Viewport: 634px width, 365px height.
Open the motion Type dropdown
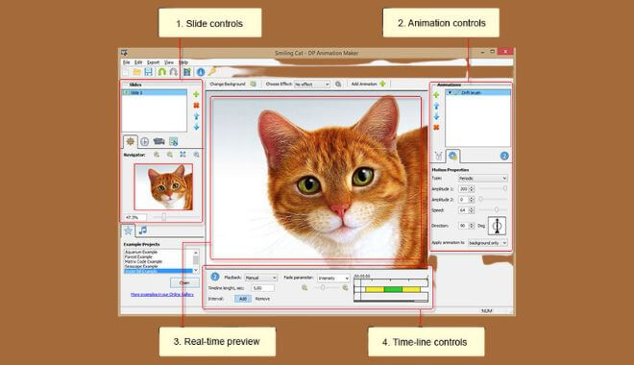pyautogui.click(x=482, y=179)
